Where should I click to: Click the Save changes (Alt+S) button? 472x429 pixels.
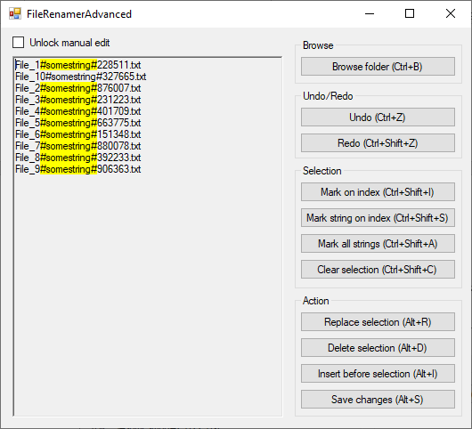[x=378, y=400]
